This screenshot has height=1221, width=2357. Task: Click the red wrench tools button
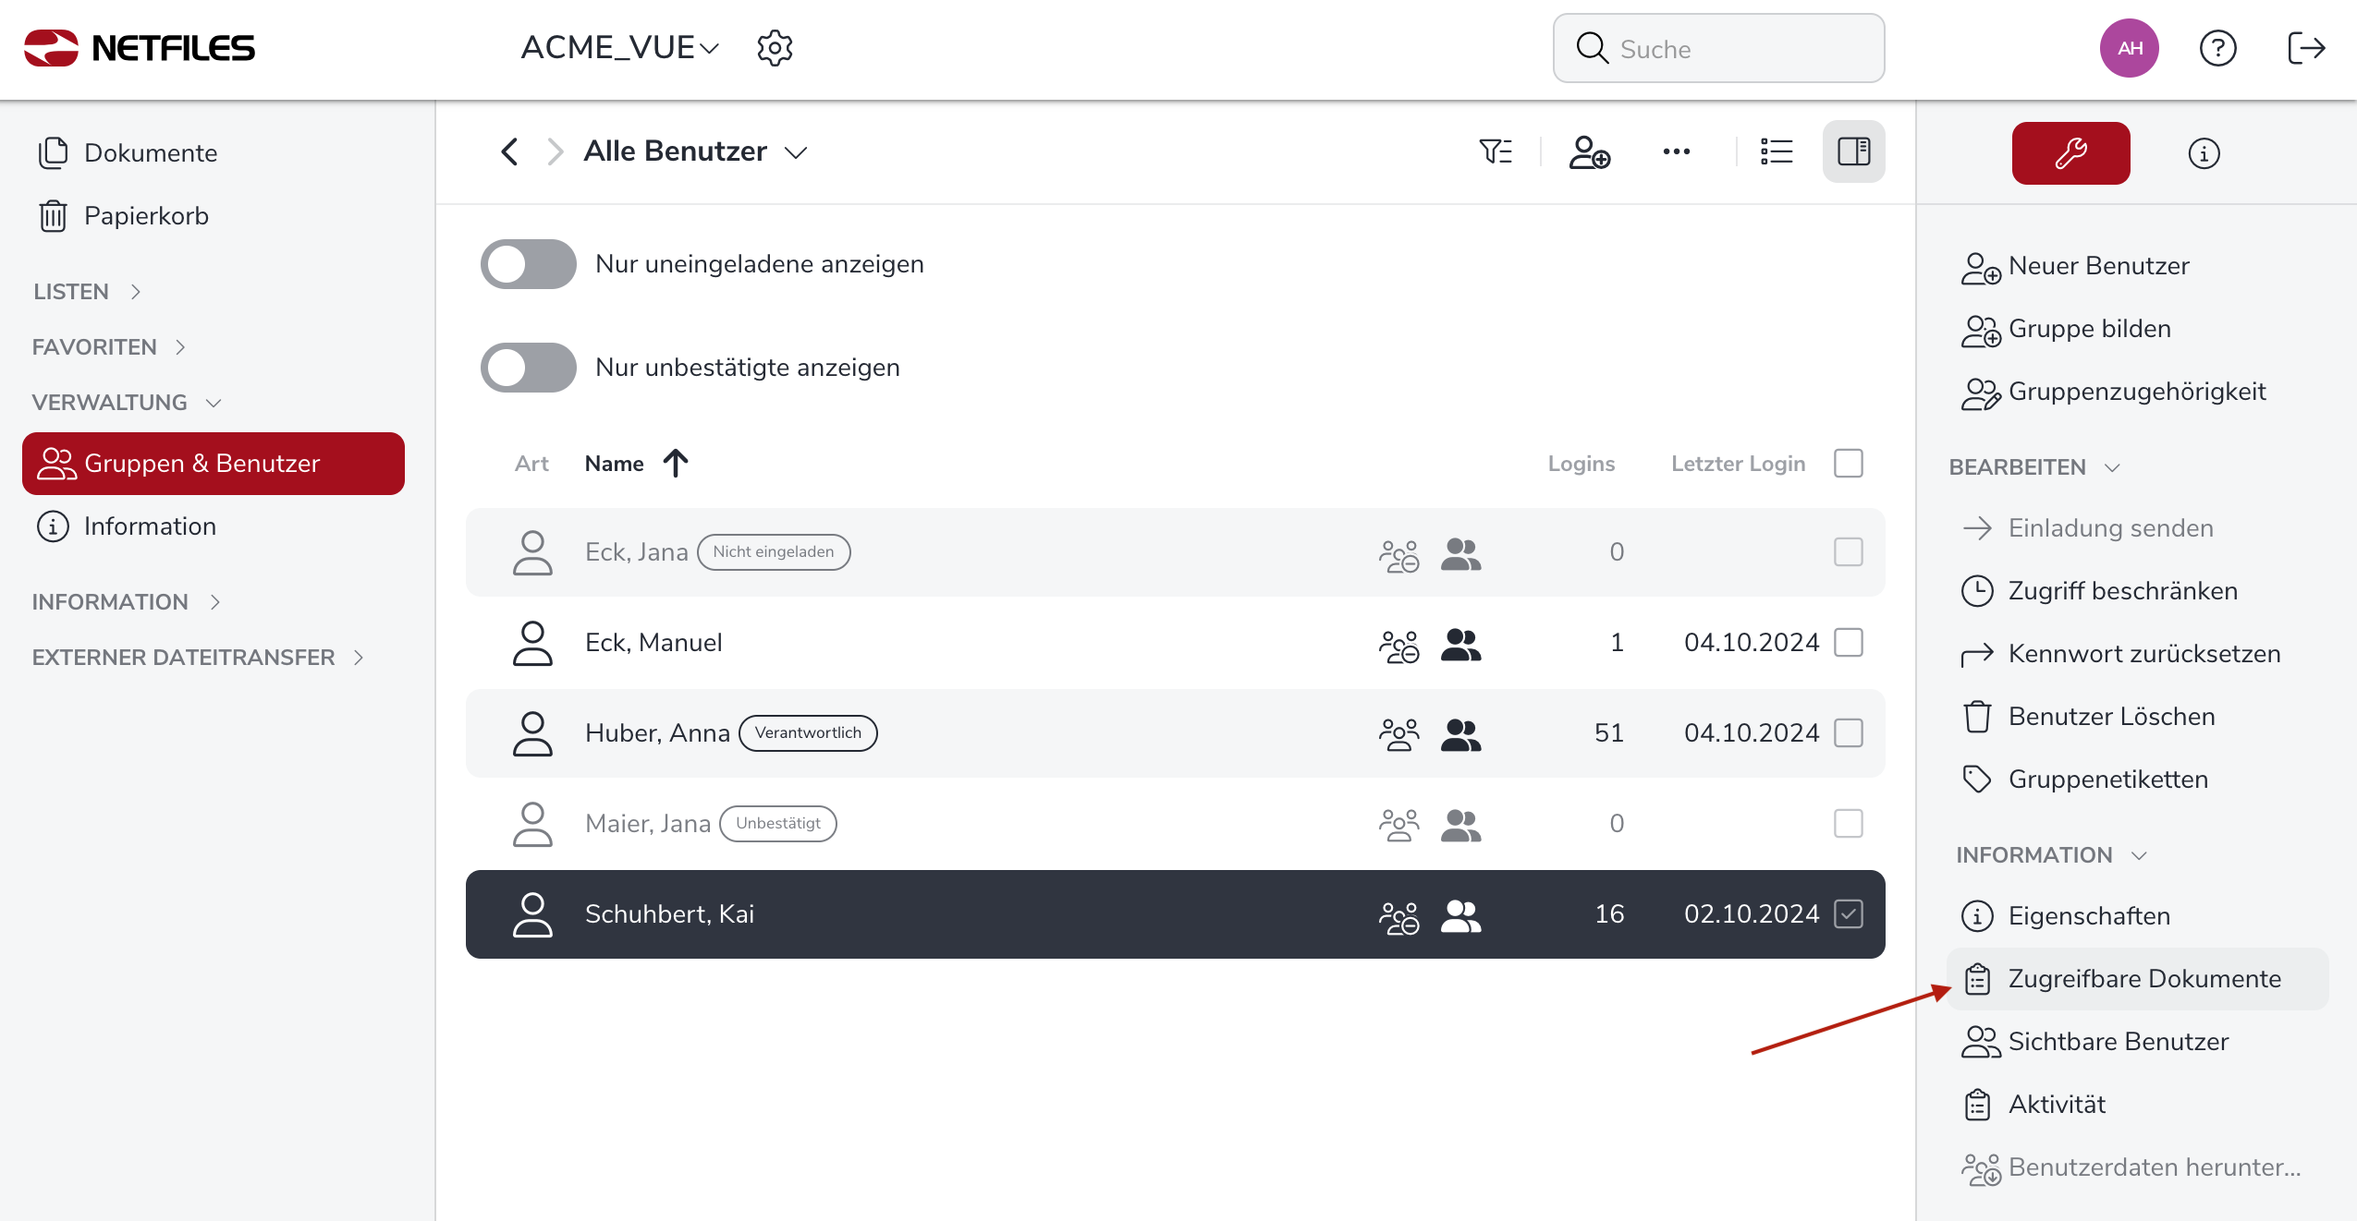(x=2070, y=153)
